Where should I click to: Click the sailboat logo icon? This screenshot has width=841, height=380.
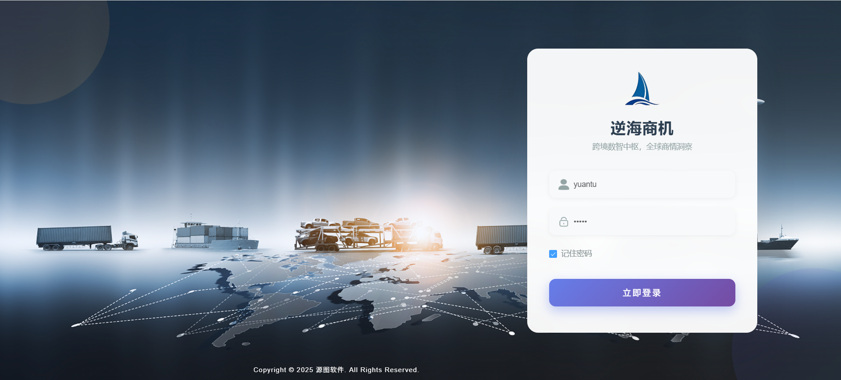pyautogui.click(x=642, y=88)
